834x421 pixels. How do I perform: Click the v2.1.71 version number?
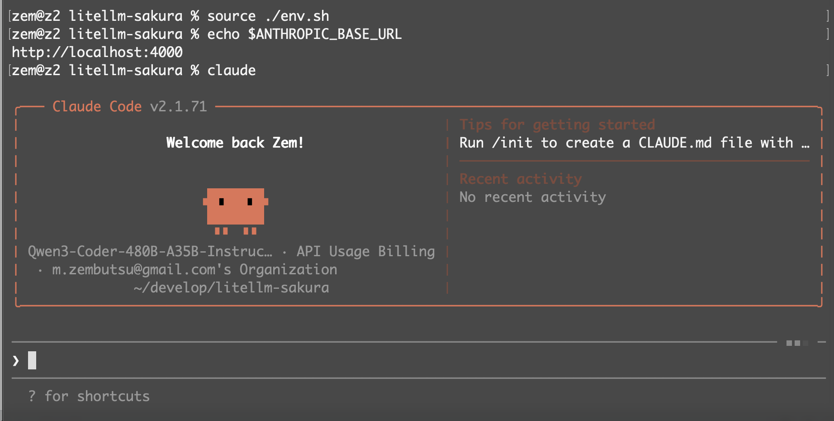tap(178, 107)
